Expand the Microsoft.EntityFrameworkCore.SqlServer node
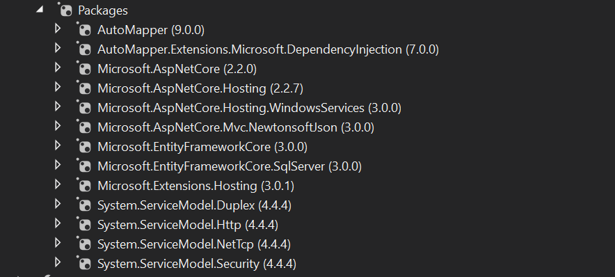 (x=58, y=165)
